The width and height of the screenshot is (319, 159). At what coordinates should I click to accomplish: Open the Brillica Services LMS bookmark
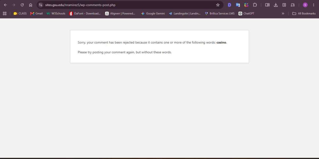coord(220,13)
